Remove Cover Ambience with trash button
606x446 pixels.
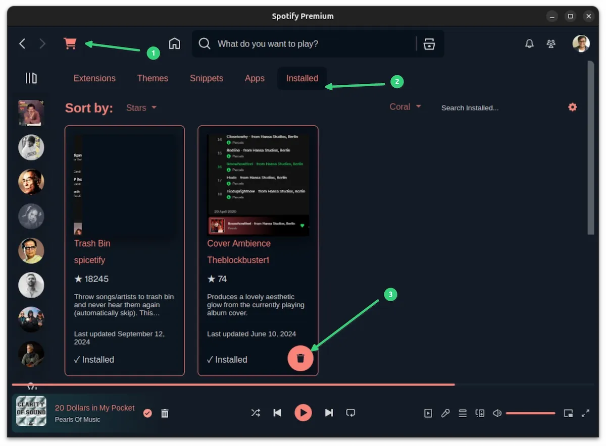(x=300, y=358)
